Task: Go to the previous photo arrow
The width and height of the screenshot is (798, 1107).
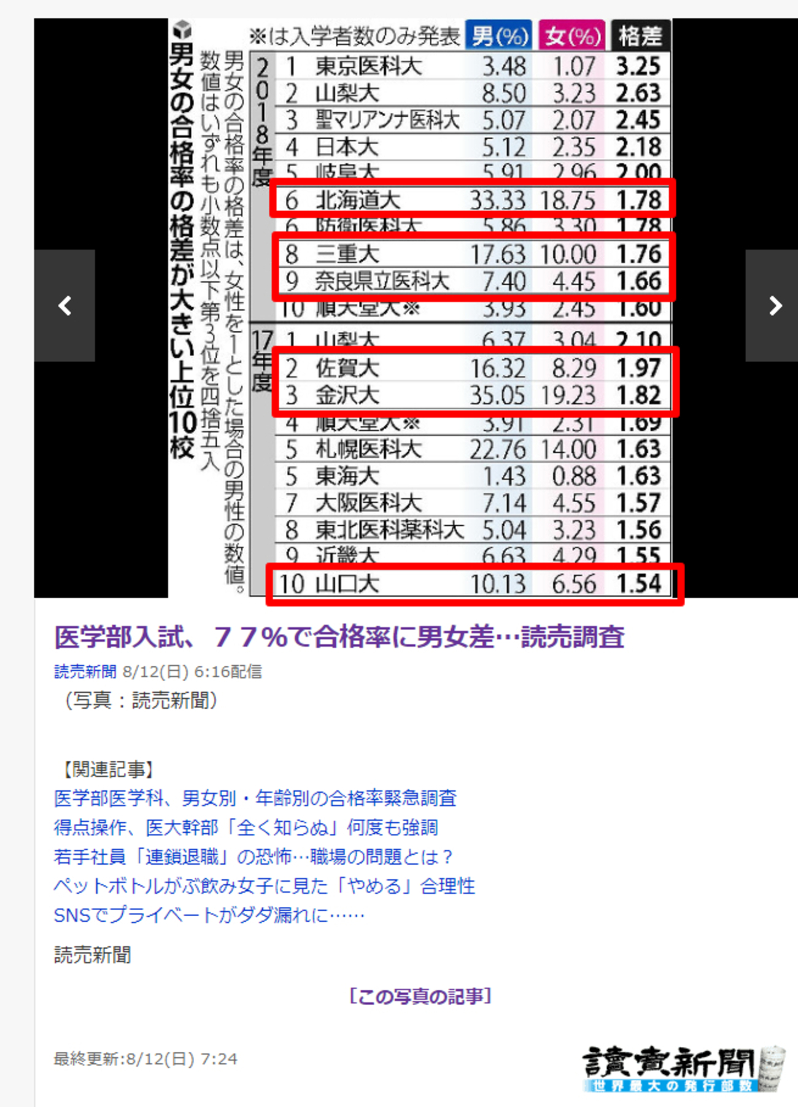Action: coord(64,305)
